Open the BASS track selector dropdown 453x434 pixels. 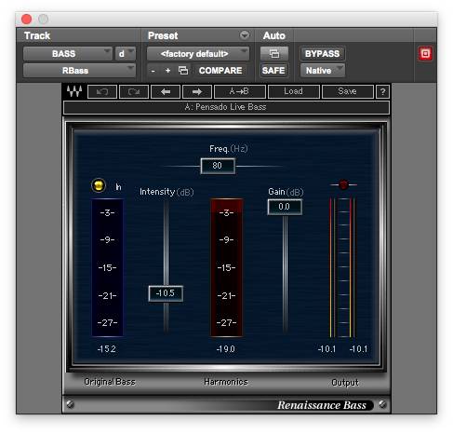tap(67, 54)
